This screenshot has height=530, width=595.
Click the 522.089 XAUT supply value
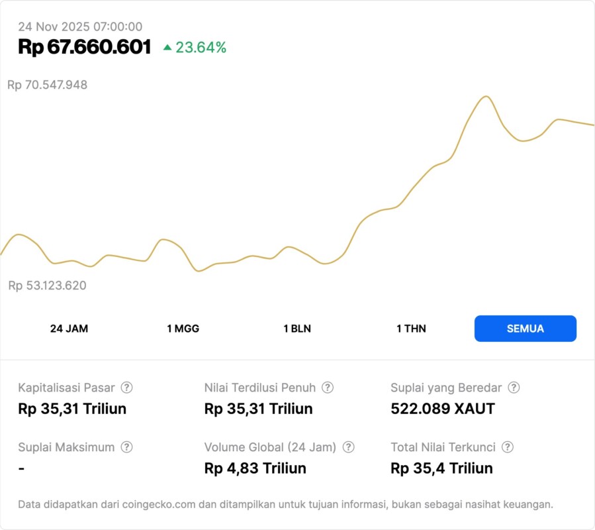pyautogui.click(x=443, y=409)
